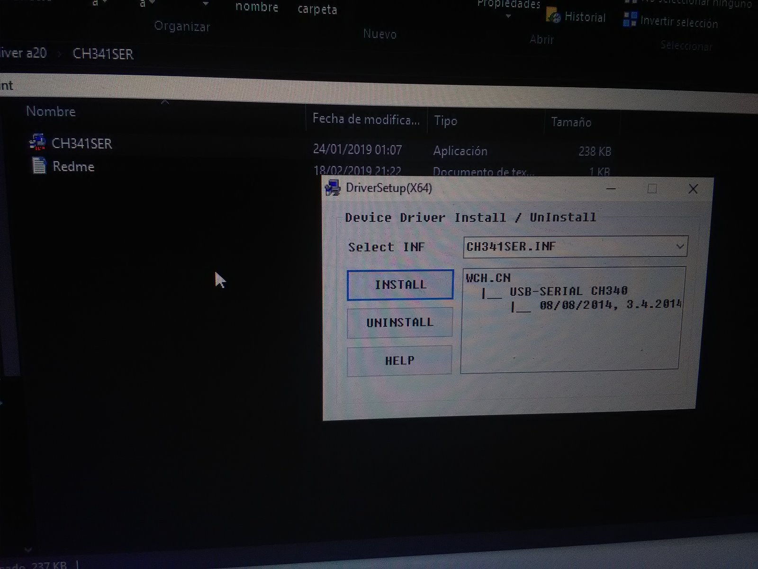Click the Tipo column header

[x=445, y=121]
